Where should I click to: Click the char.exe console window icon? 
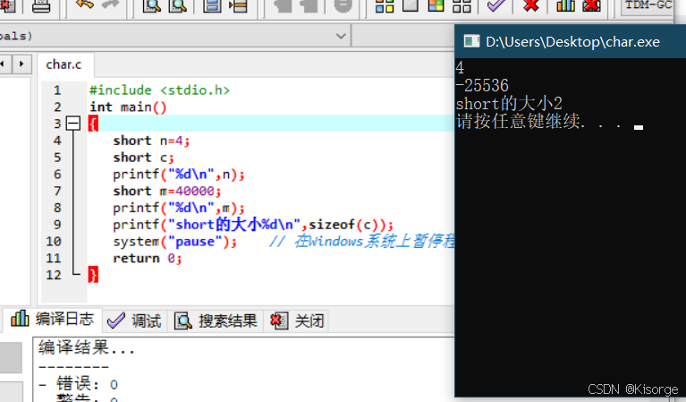471,41
